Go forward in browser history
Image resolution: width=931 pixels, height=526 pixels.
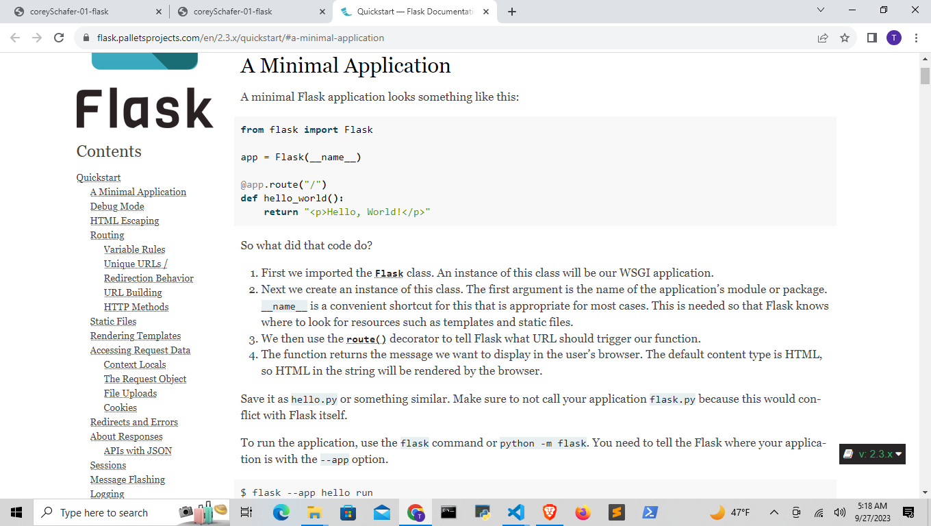pyautogui.click(x=37, y=38)
